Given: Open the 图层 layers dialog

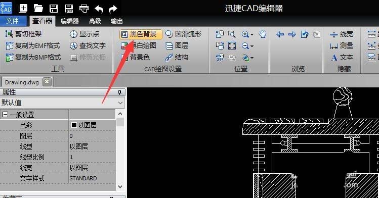Looking at the screenshot, I should [177, 45].
